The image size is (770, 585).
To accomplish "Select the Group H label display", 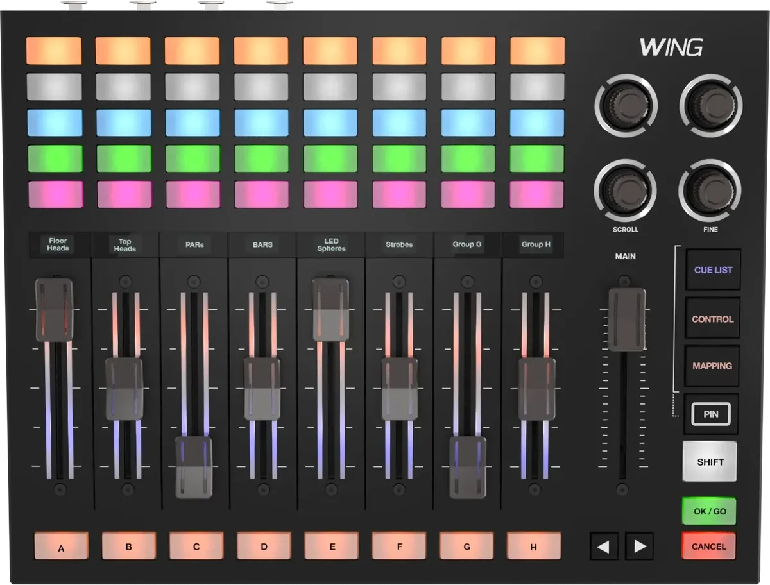I will (x=536, y=244).
